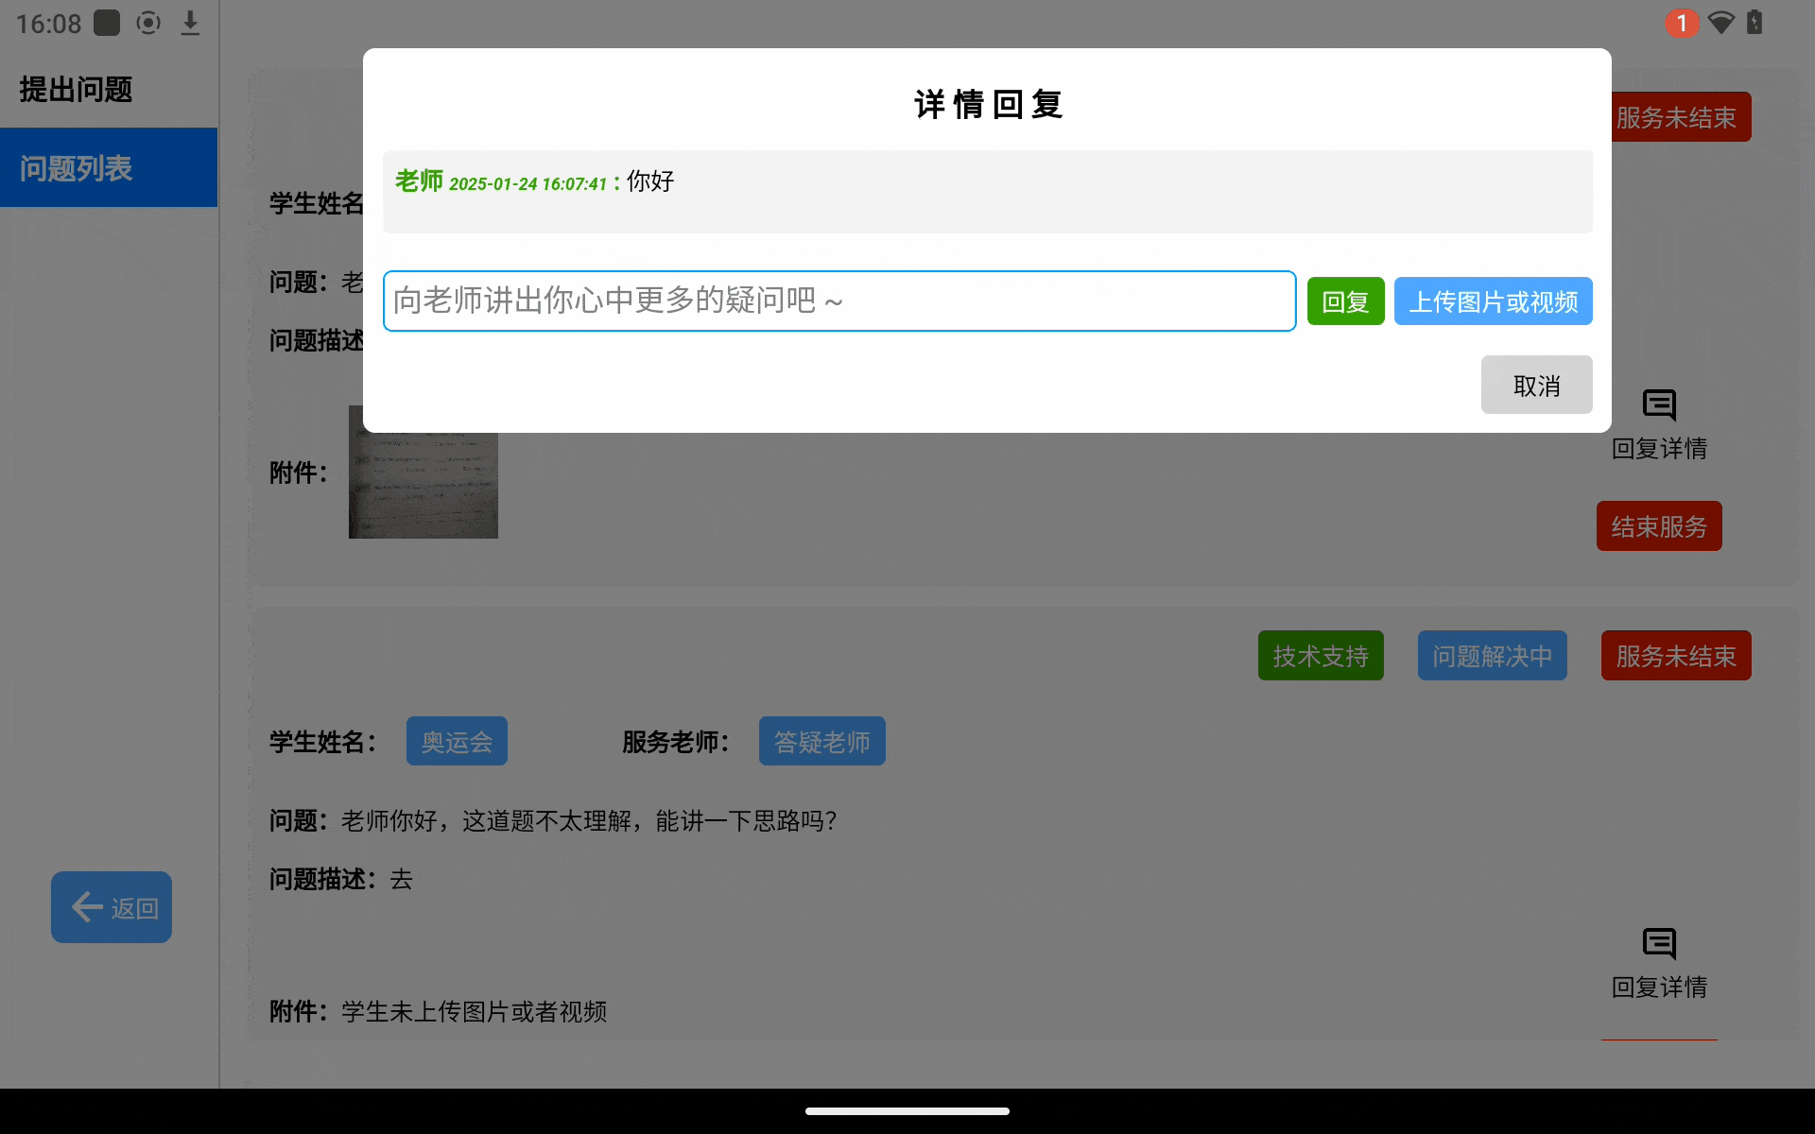Open the second 回复详情 chat icon
Screen dimensions: 1815x1134
[1659, 944]
